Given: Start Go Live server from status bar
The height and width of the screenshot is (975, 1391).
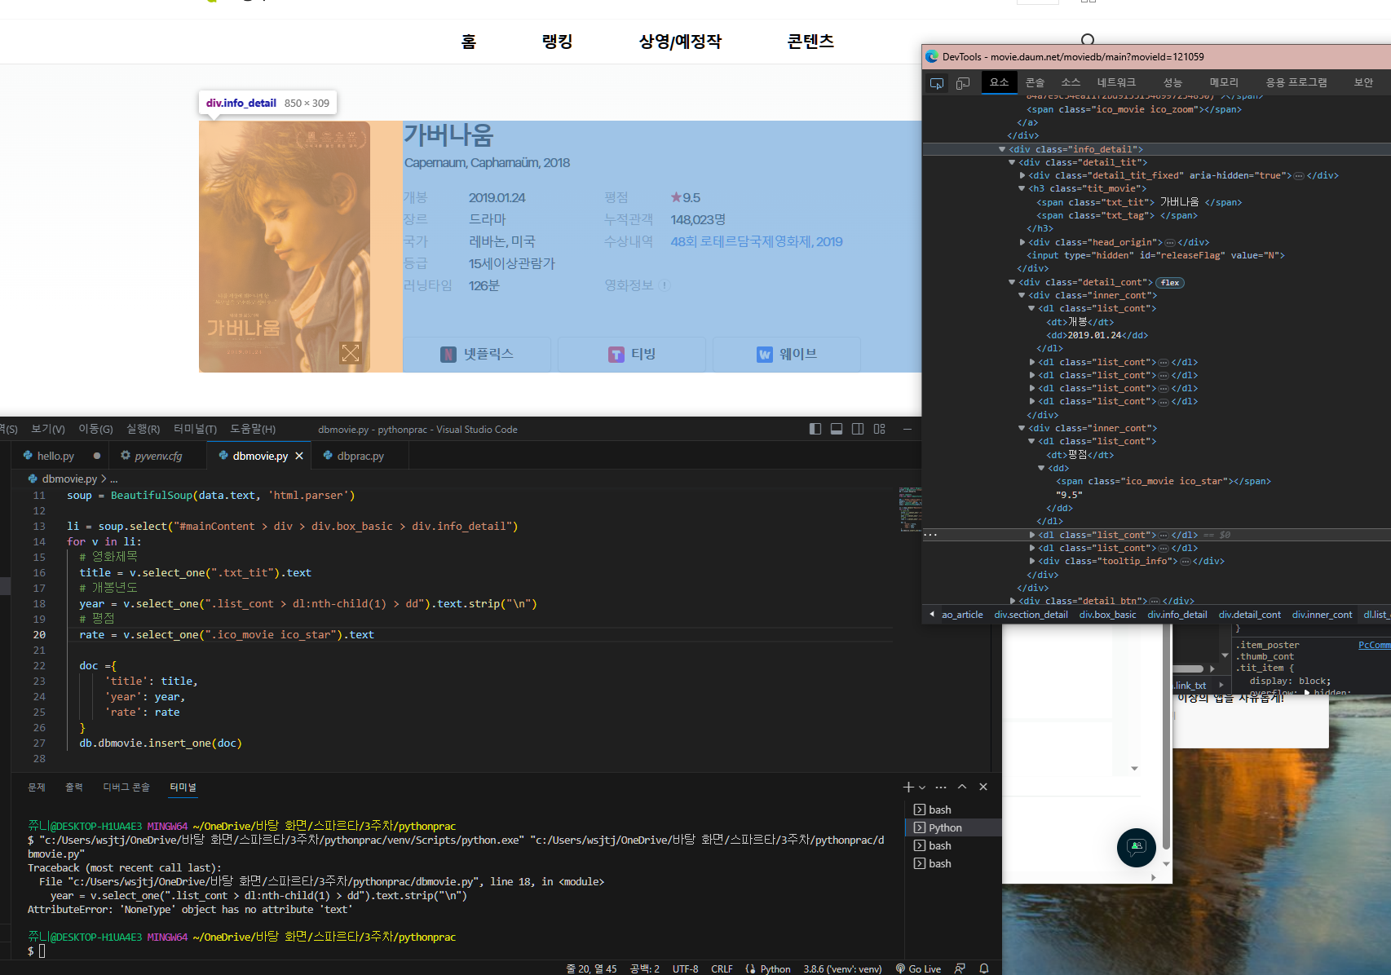Looking at the screenshot, I should [918, 968].
